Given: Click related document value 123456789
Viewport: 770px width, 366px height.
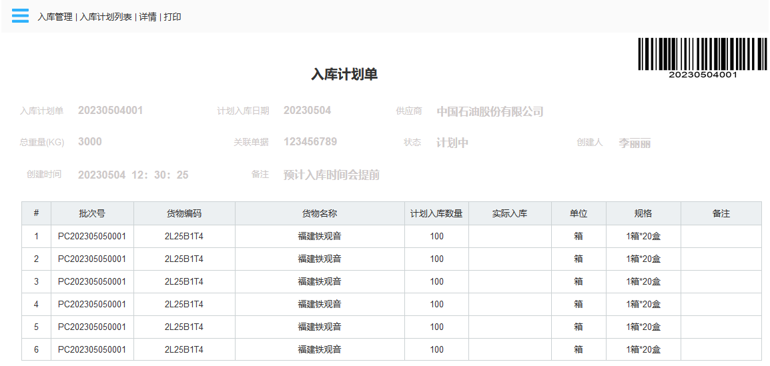Looking at the screenshot, I should 310,142.
